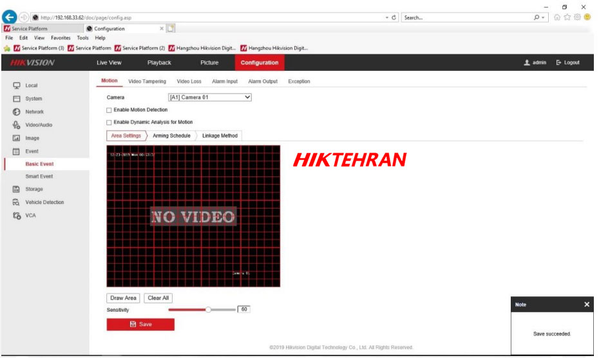Expand the address bar history dropdown
Screen dimensions: 599x358
pos(387,17)
